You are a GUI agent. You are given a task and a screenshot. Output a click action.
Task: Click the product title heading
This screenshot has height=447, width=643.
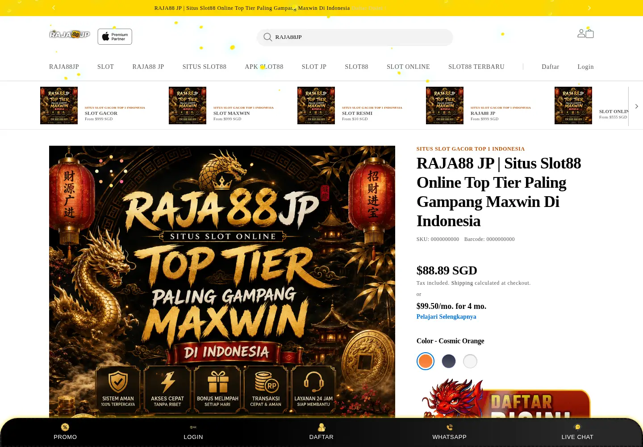pyautogui.click(x=499, y=192)
